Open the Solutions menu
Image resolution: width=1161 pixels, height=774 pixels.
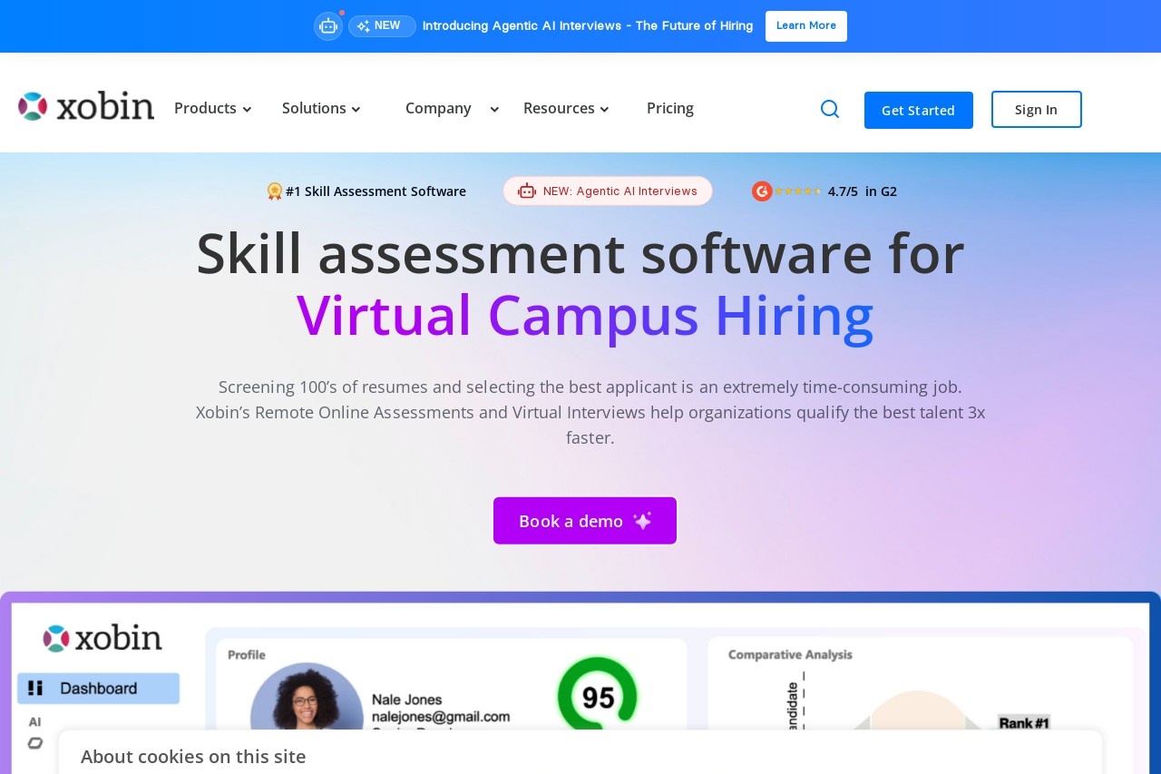(314, 108)
